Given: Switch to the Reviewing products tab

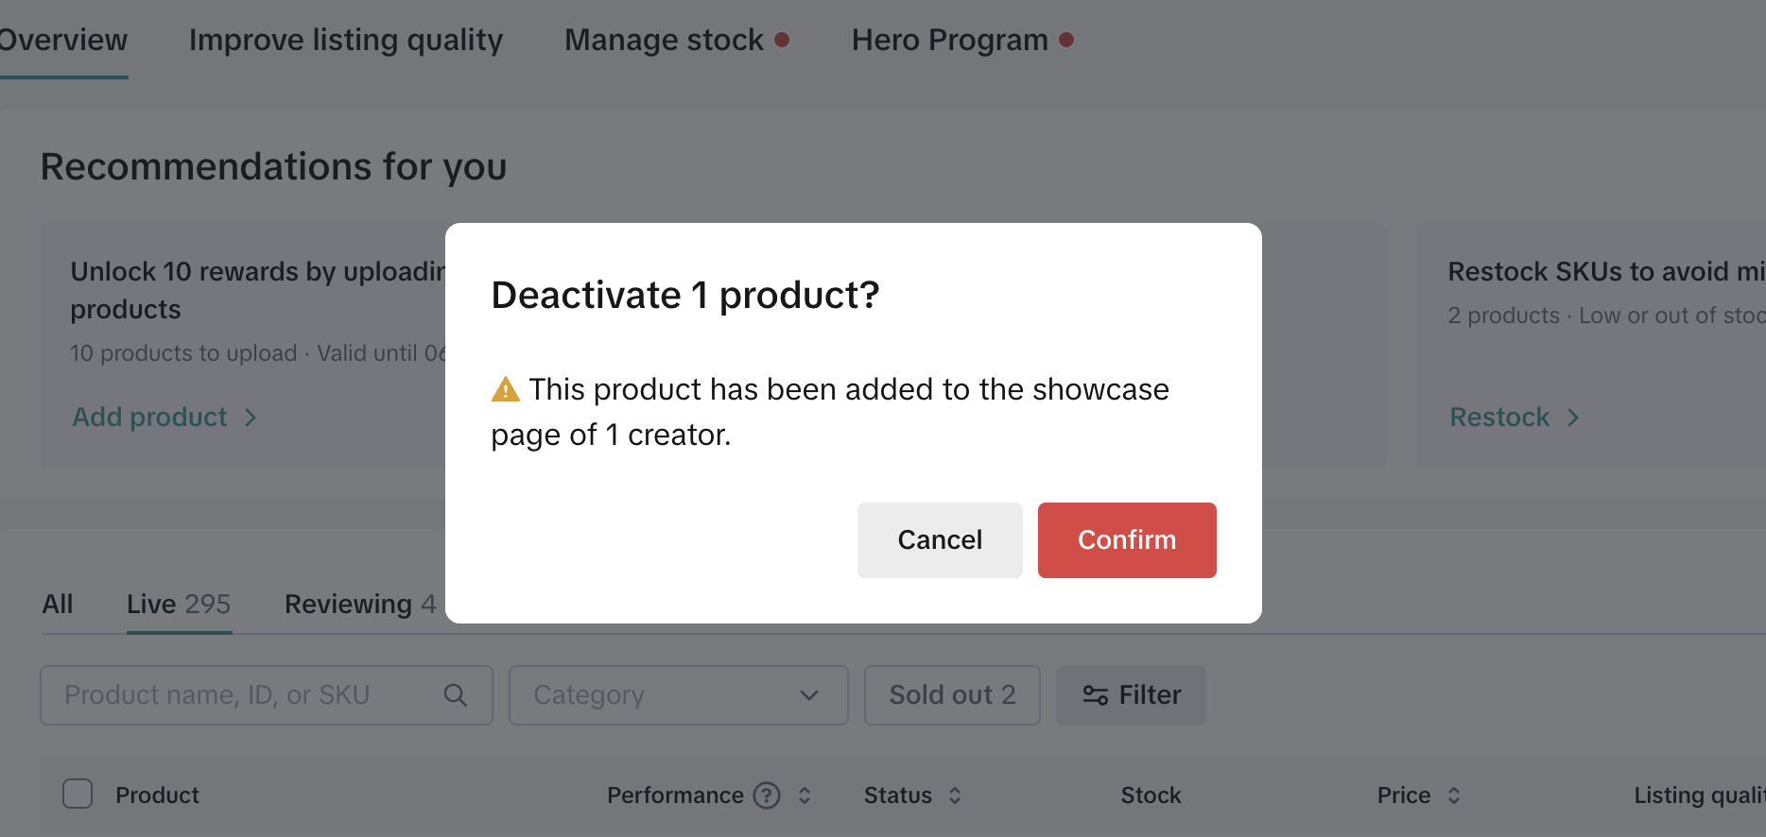Looking at the screenshot, I should pyautogui.click(x=359, y=605).
